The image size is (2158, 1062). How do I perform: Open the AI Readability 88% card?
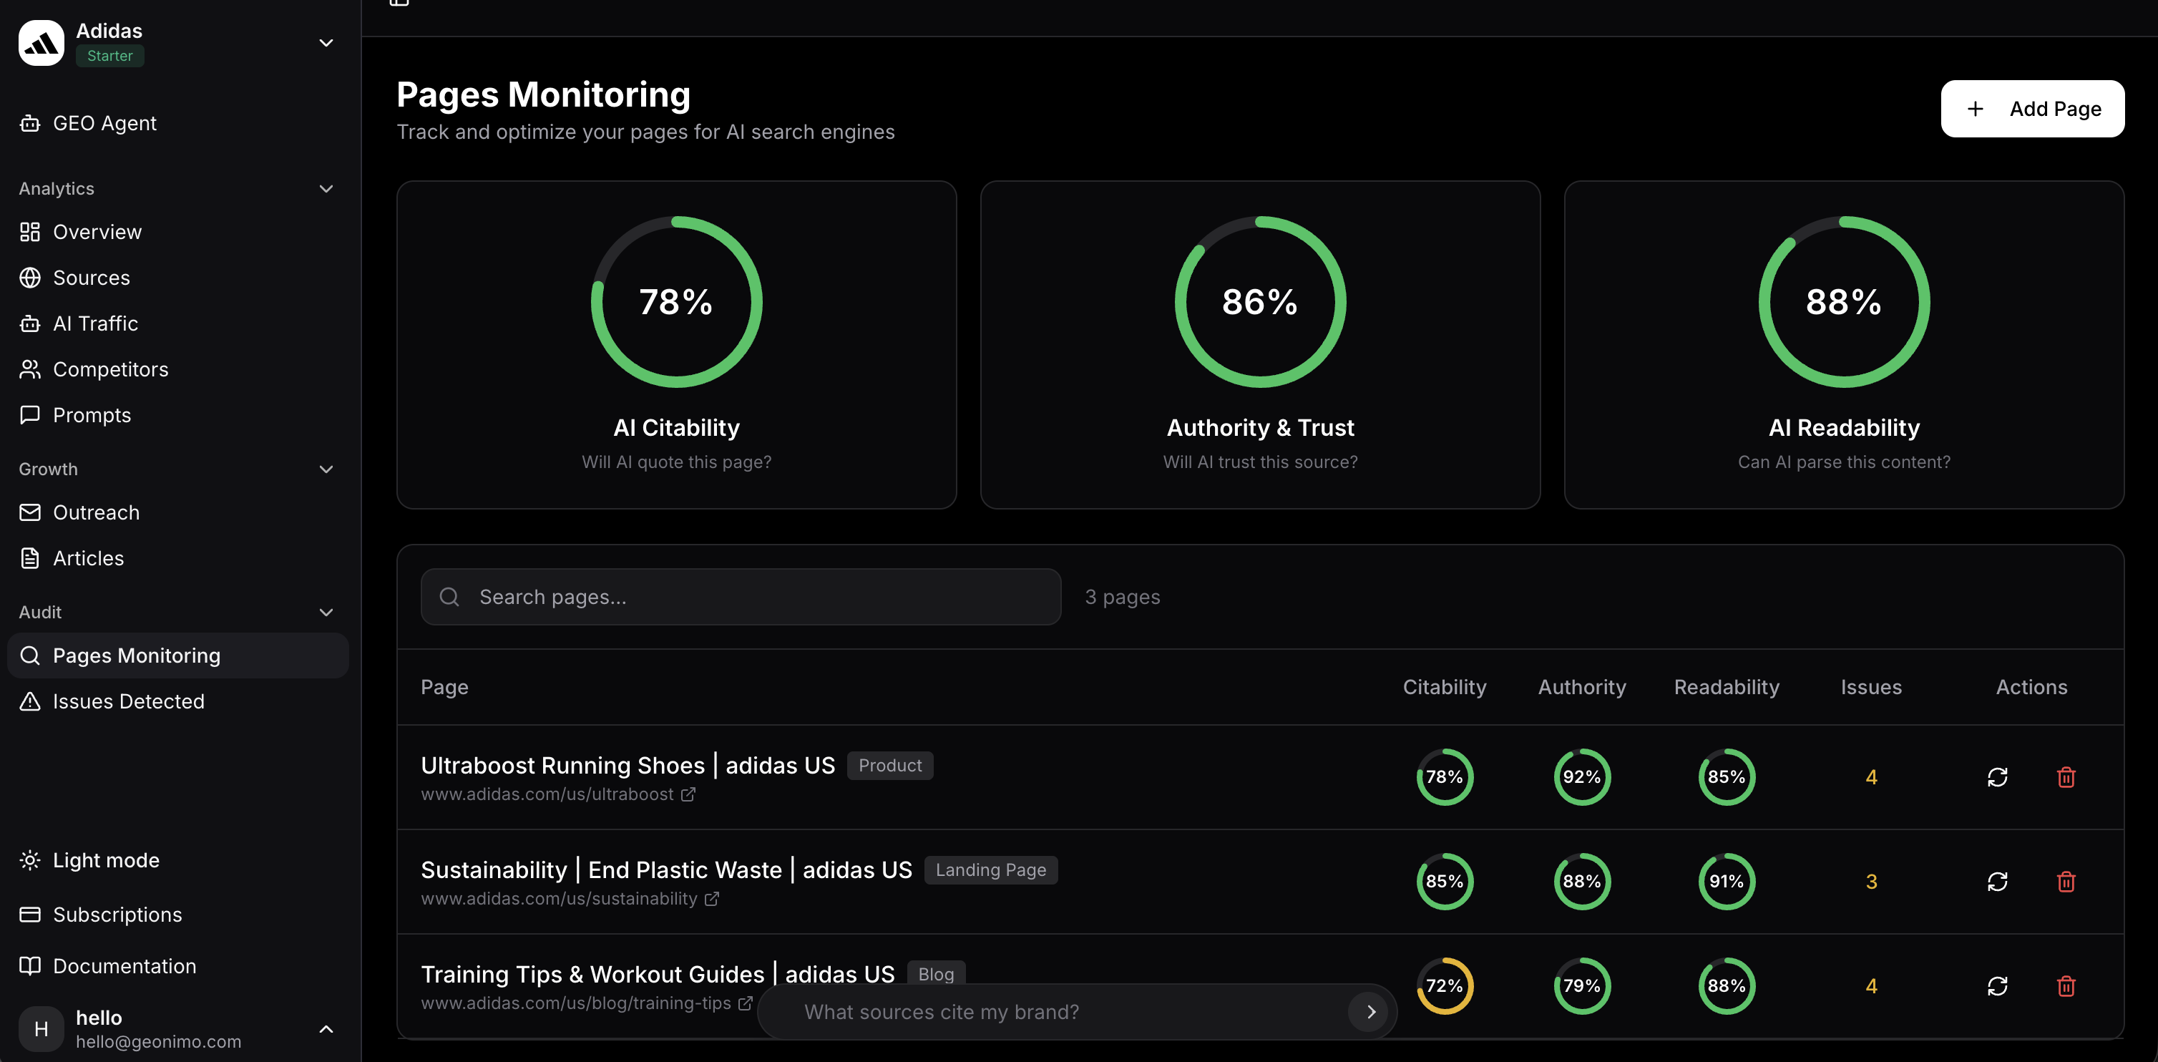1844,345
